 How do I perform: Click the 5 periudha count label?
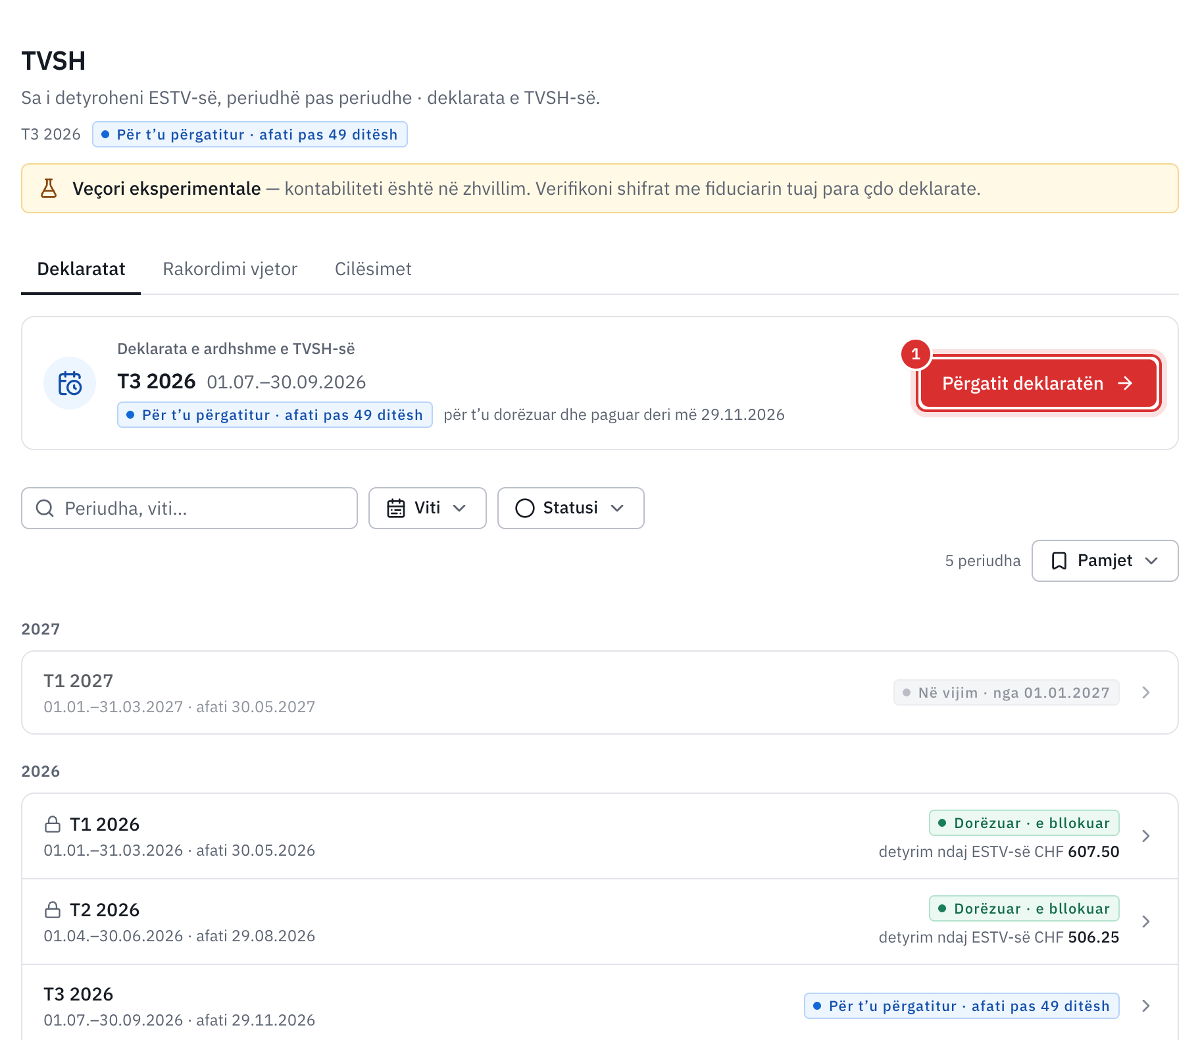click(983, 561)
